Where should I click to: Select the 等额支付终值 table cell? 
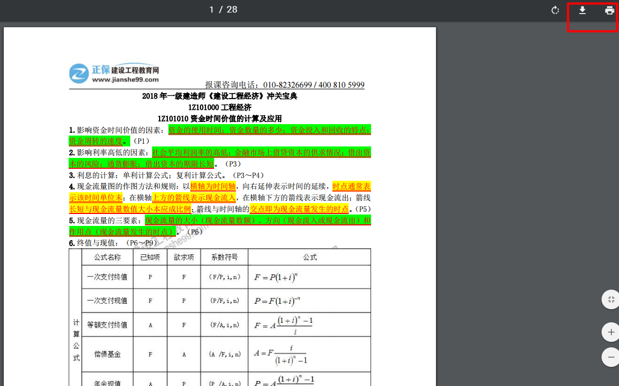107,324
